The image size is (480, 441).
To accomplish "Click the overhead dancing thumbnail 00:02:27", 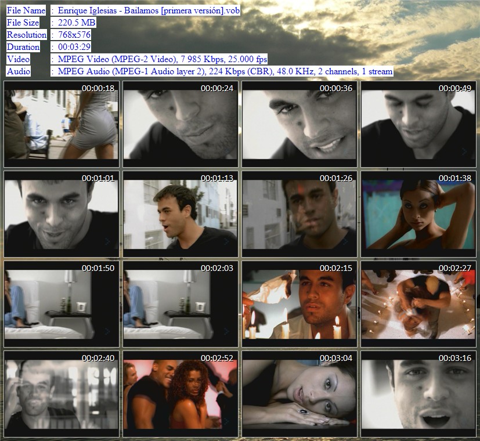I will coord(418,304).
